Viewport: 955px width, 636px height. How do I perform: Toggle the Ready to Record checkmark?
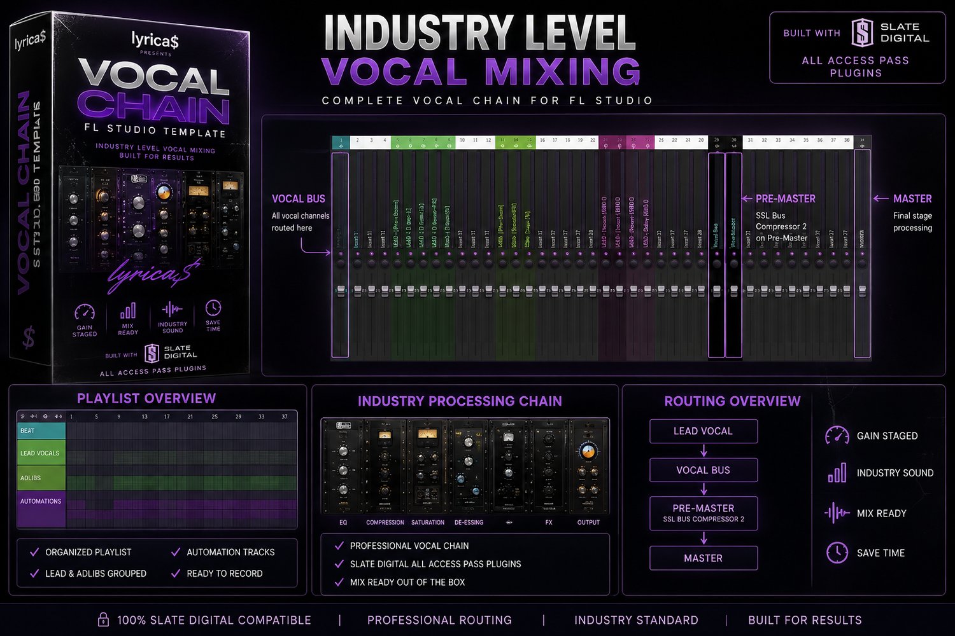point(176,573)
